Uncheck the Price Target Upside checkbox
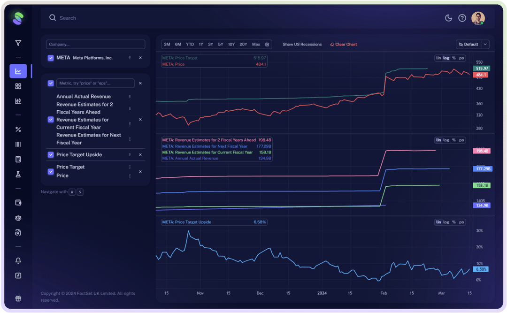The width and height of the screenshot is (507, 313). 51,154
